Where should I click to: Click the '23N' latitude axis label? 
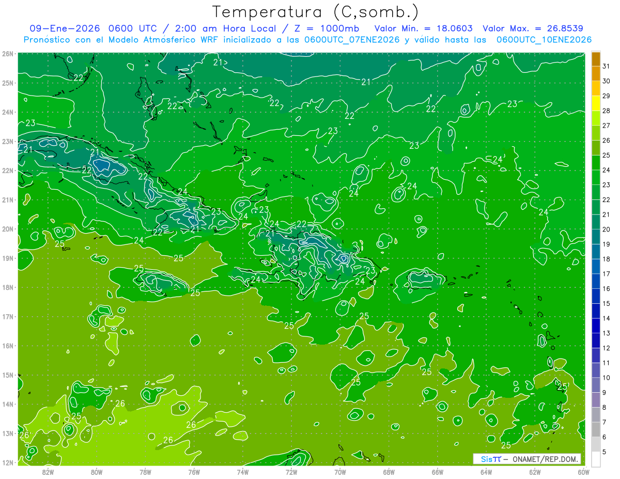pos(8,142)
